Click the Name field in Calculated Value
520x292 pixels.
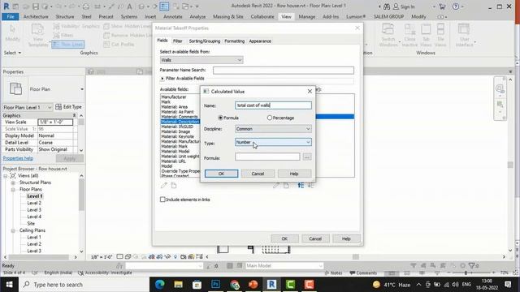click(x=273, y=105)
